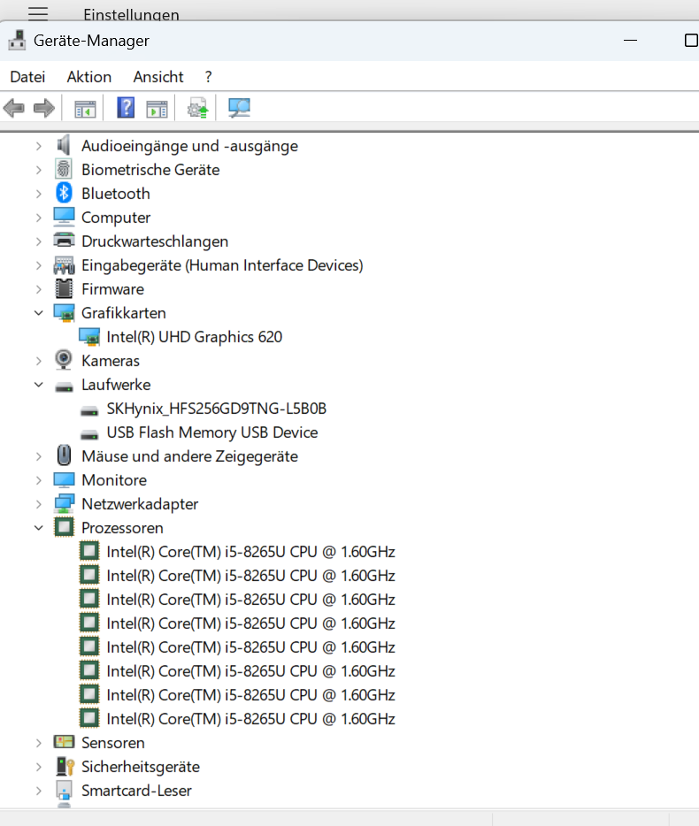699x826 pixels.
Task: Open the Aktion menu
Action: click(x=89, y=77)
